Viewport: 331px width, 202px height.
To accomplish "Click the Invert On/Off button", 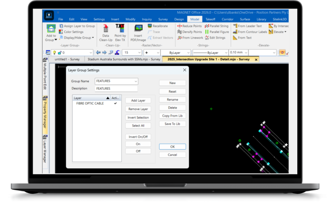I will click(x=138, y=137).
